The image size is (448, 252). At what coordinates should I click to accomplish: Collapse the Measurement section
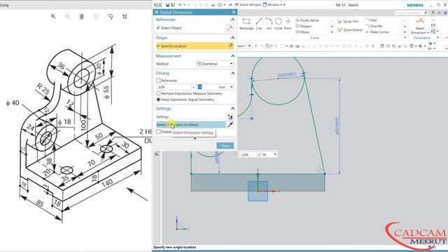pyautogui.click(x=233, y=56)
